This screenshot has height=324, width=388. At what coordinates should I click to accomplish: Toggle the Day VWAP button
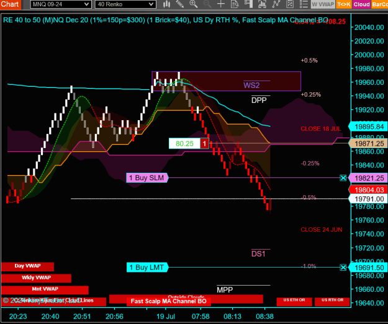(27, 266)
